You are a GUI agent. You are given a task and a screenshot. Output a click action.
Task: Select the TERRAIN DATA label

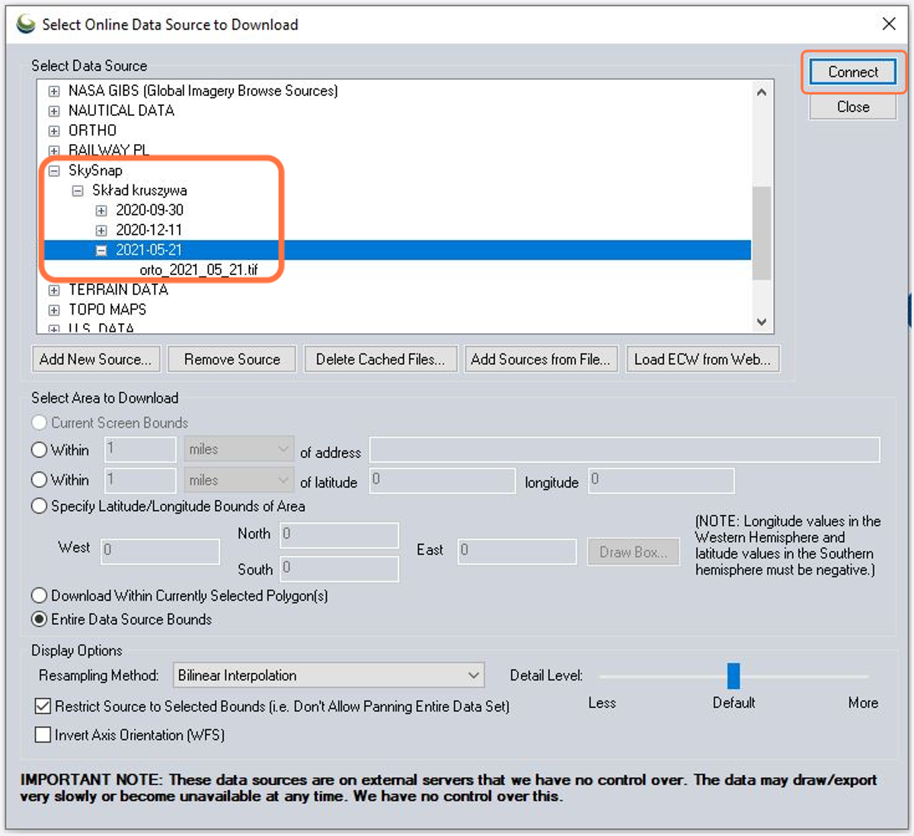118,290
